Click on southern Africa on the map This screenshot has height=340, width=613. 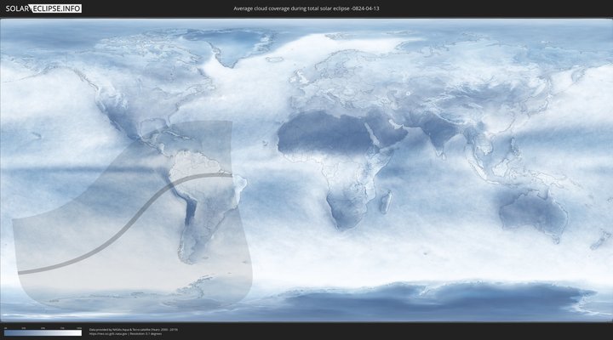click(x=345, y=208)
